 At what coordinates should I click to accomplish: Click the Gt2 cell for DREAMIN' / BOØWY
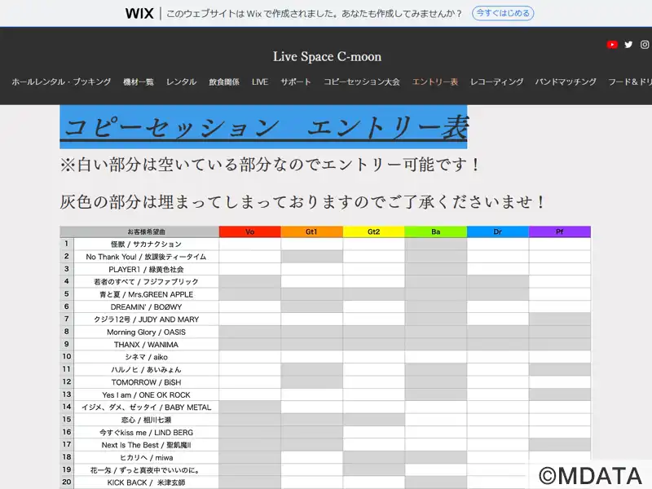(x=374, y=307)
